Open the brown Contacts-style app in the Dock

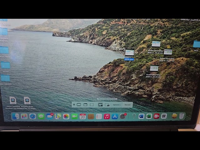[91, 117]
